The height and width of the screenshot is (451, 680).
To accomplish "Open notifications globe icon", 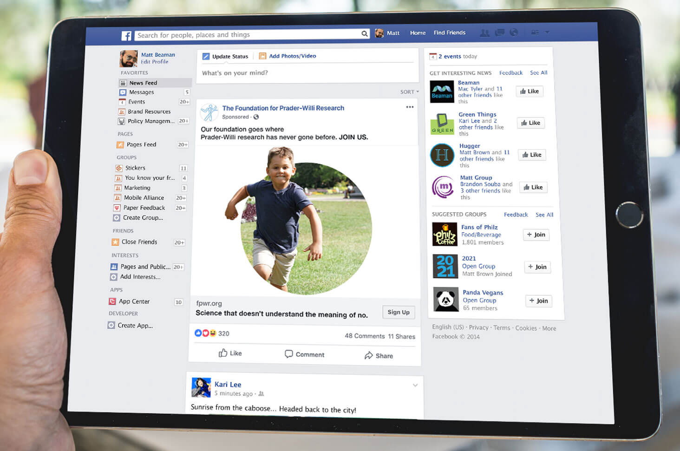I will coord(514,33).
